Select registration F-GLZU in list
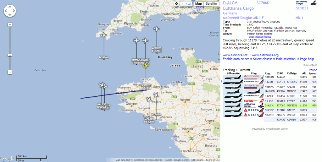Viewport: 322px width, 162px height. point(269,82)
